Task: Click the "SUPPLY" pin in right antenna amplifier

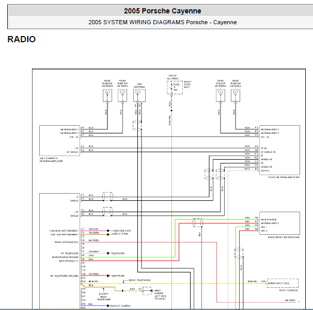Action: (x=265, y=170)
